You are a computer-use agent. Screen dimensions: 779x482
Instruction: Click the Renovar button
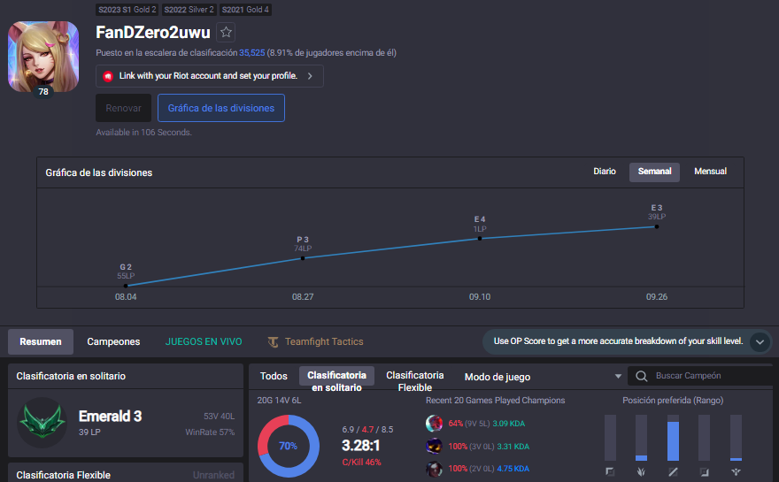123,108
